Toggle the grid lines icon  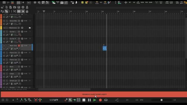pyautogui.click(x=19, y=11)
